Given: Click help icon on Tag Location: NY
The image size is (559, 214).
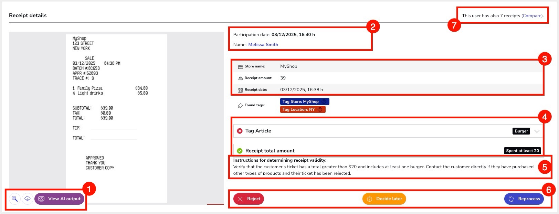Looking at the screenshot, I should (320, 109).
